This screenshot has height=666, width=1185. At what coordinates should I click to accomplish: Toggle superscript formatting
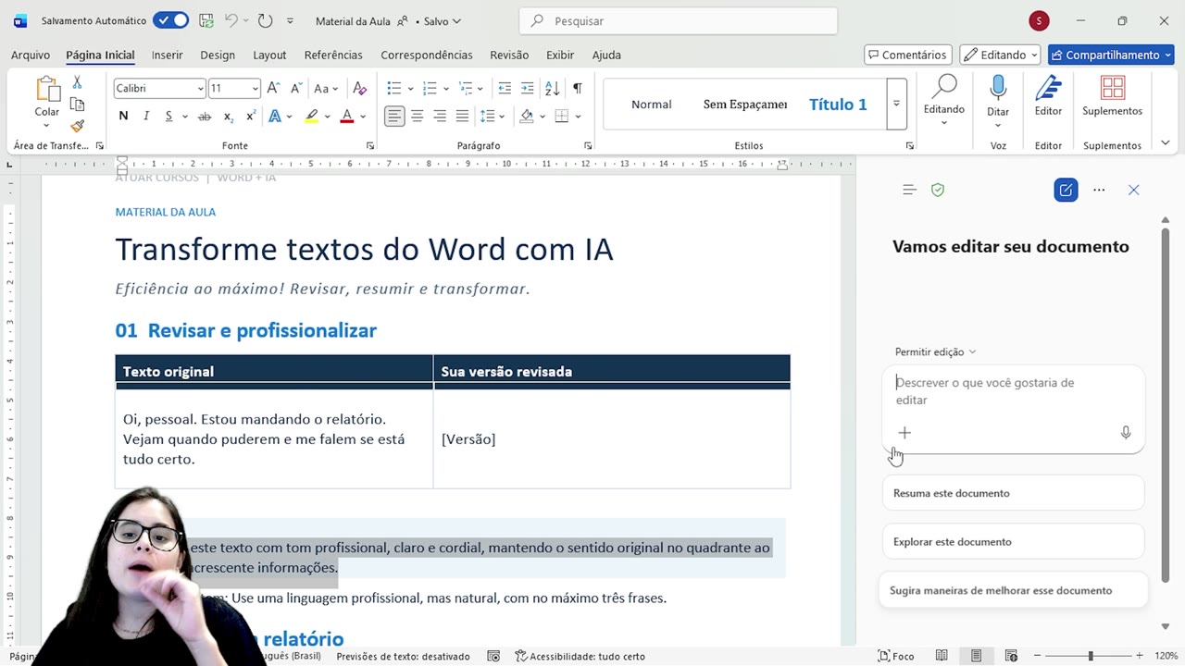coord(250,116)
